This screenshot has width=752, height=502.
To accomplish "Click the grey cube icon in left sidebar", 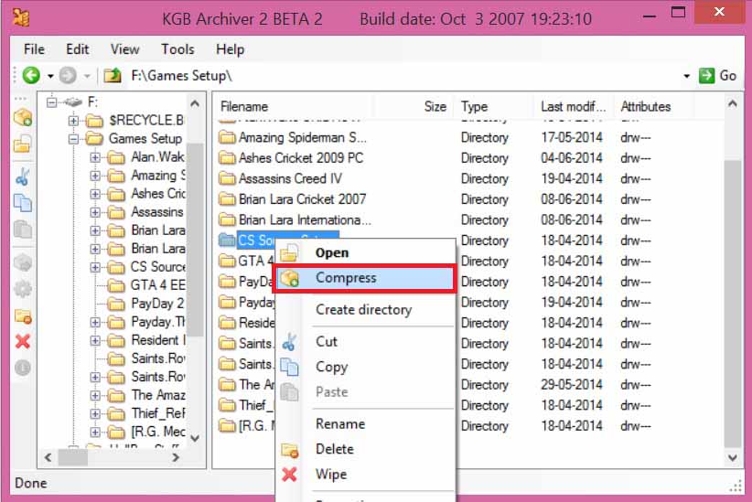I will (23, 262).
